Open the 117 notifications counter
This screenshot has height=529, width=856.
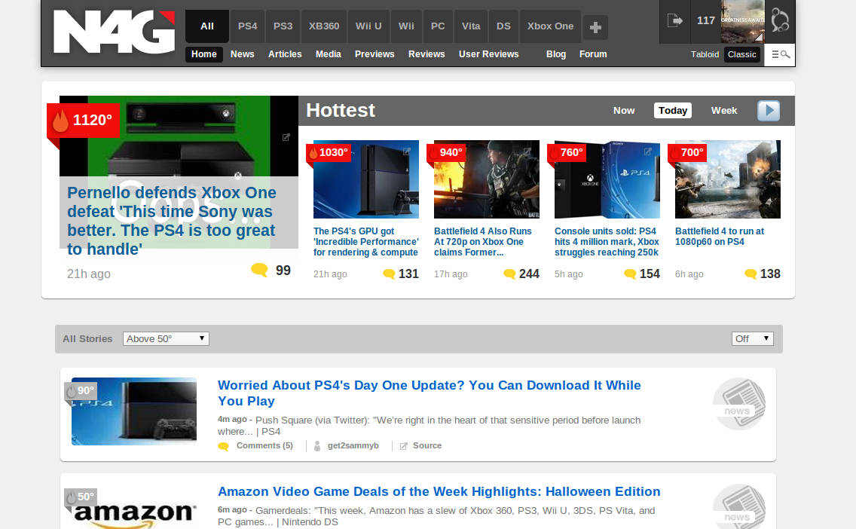tap(706, 21)
